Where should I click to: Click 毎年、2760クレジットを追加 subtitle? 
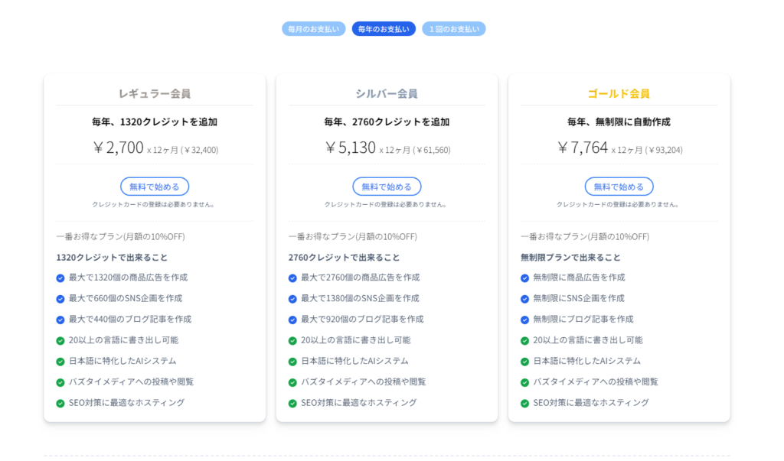tap(387, 122)
